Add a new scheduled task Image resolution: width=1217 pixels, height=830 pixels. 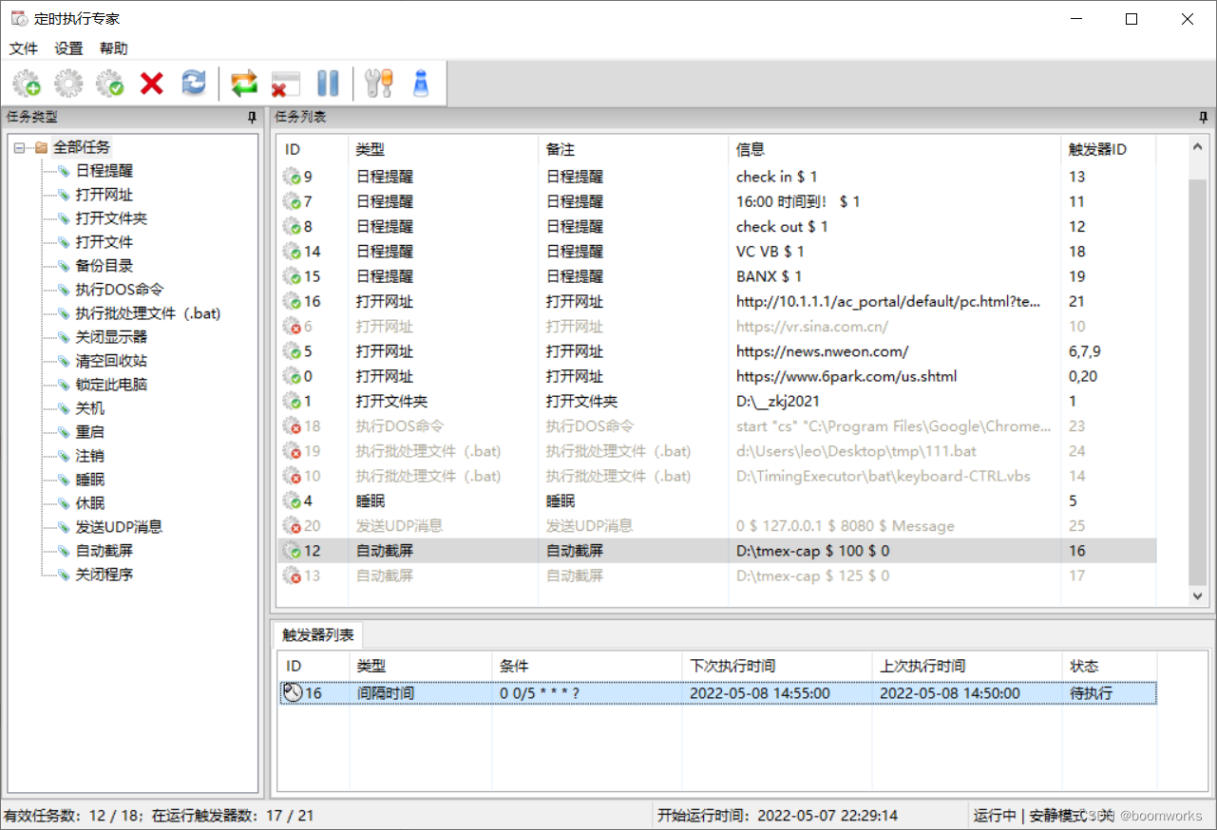(27, 83)
